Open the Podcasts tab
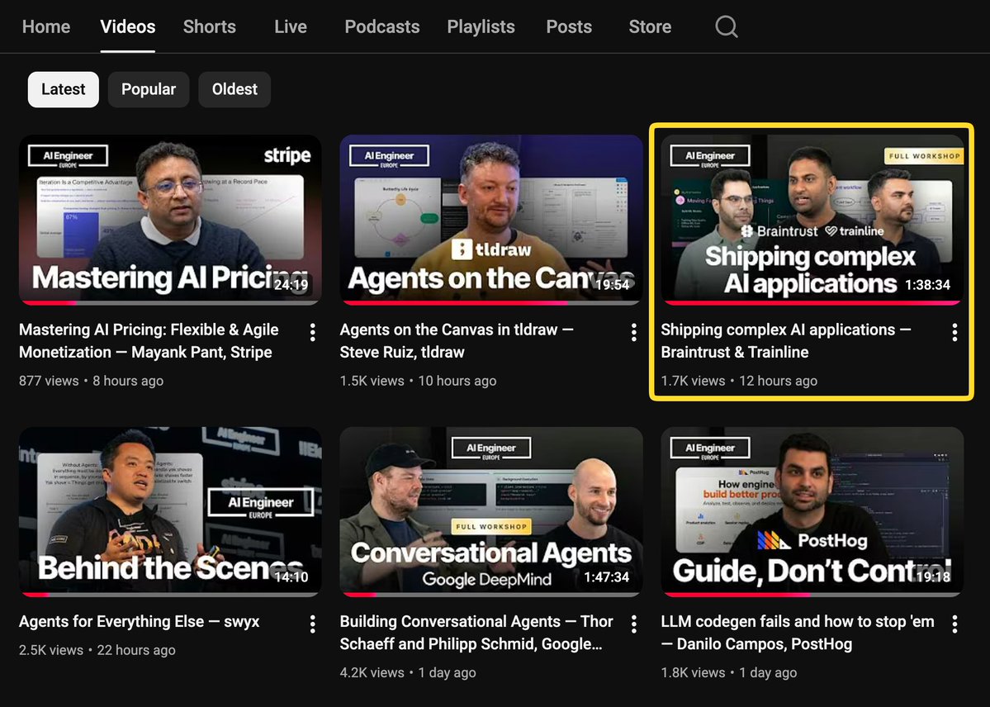This screenshot has width=990, height=707. (382, 26)
